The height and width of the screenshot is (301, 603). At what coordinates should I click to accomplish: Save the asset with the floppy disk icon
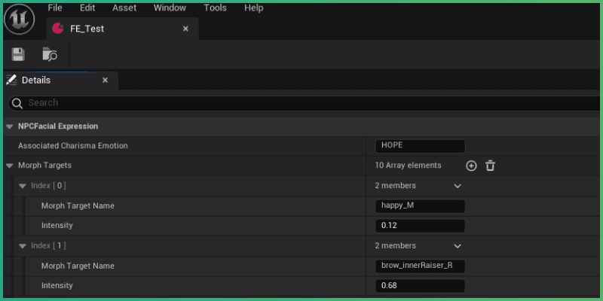point(18,54)
